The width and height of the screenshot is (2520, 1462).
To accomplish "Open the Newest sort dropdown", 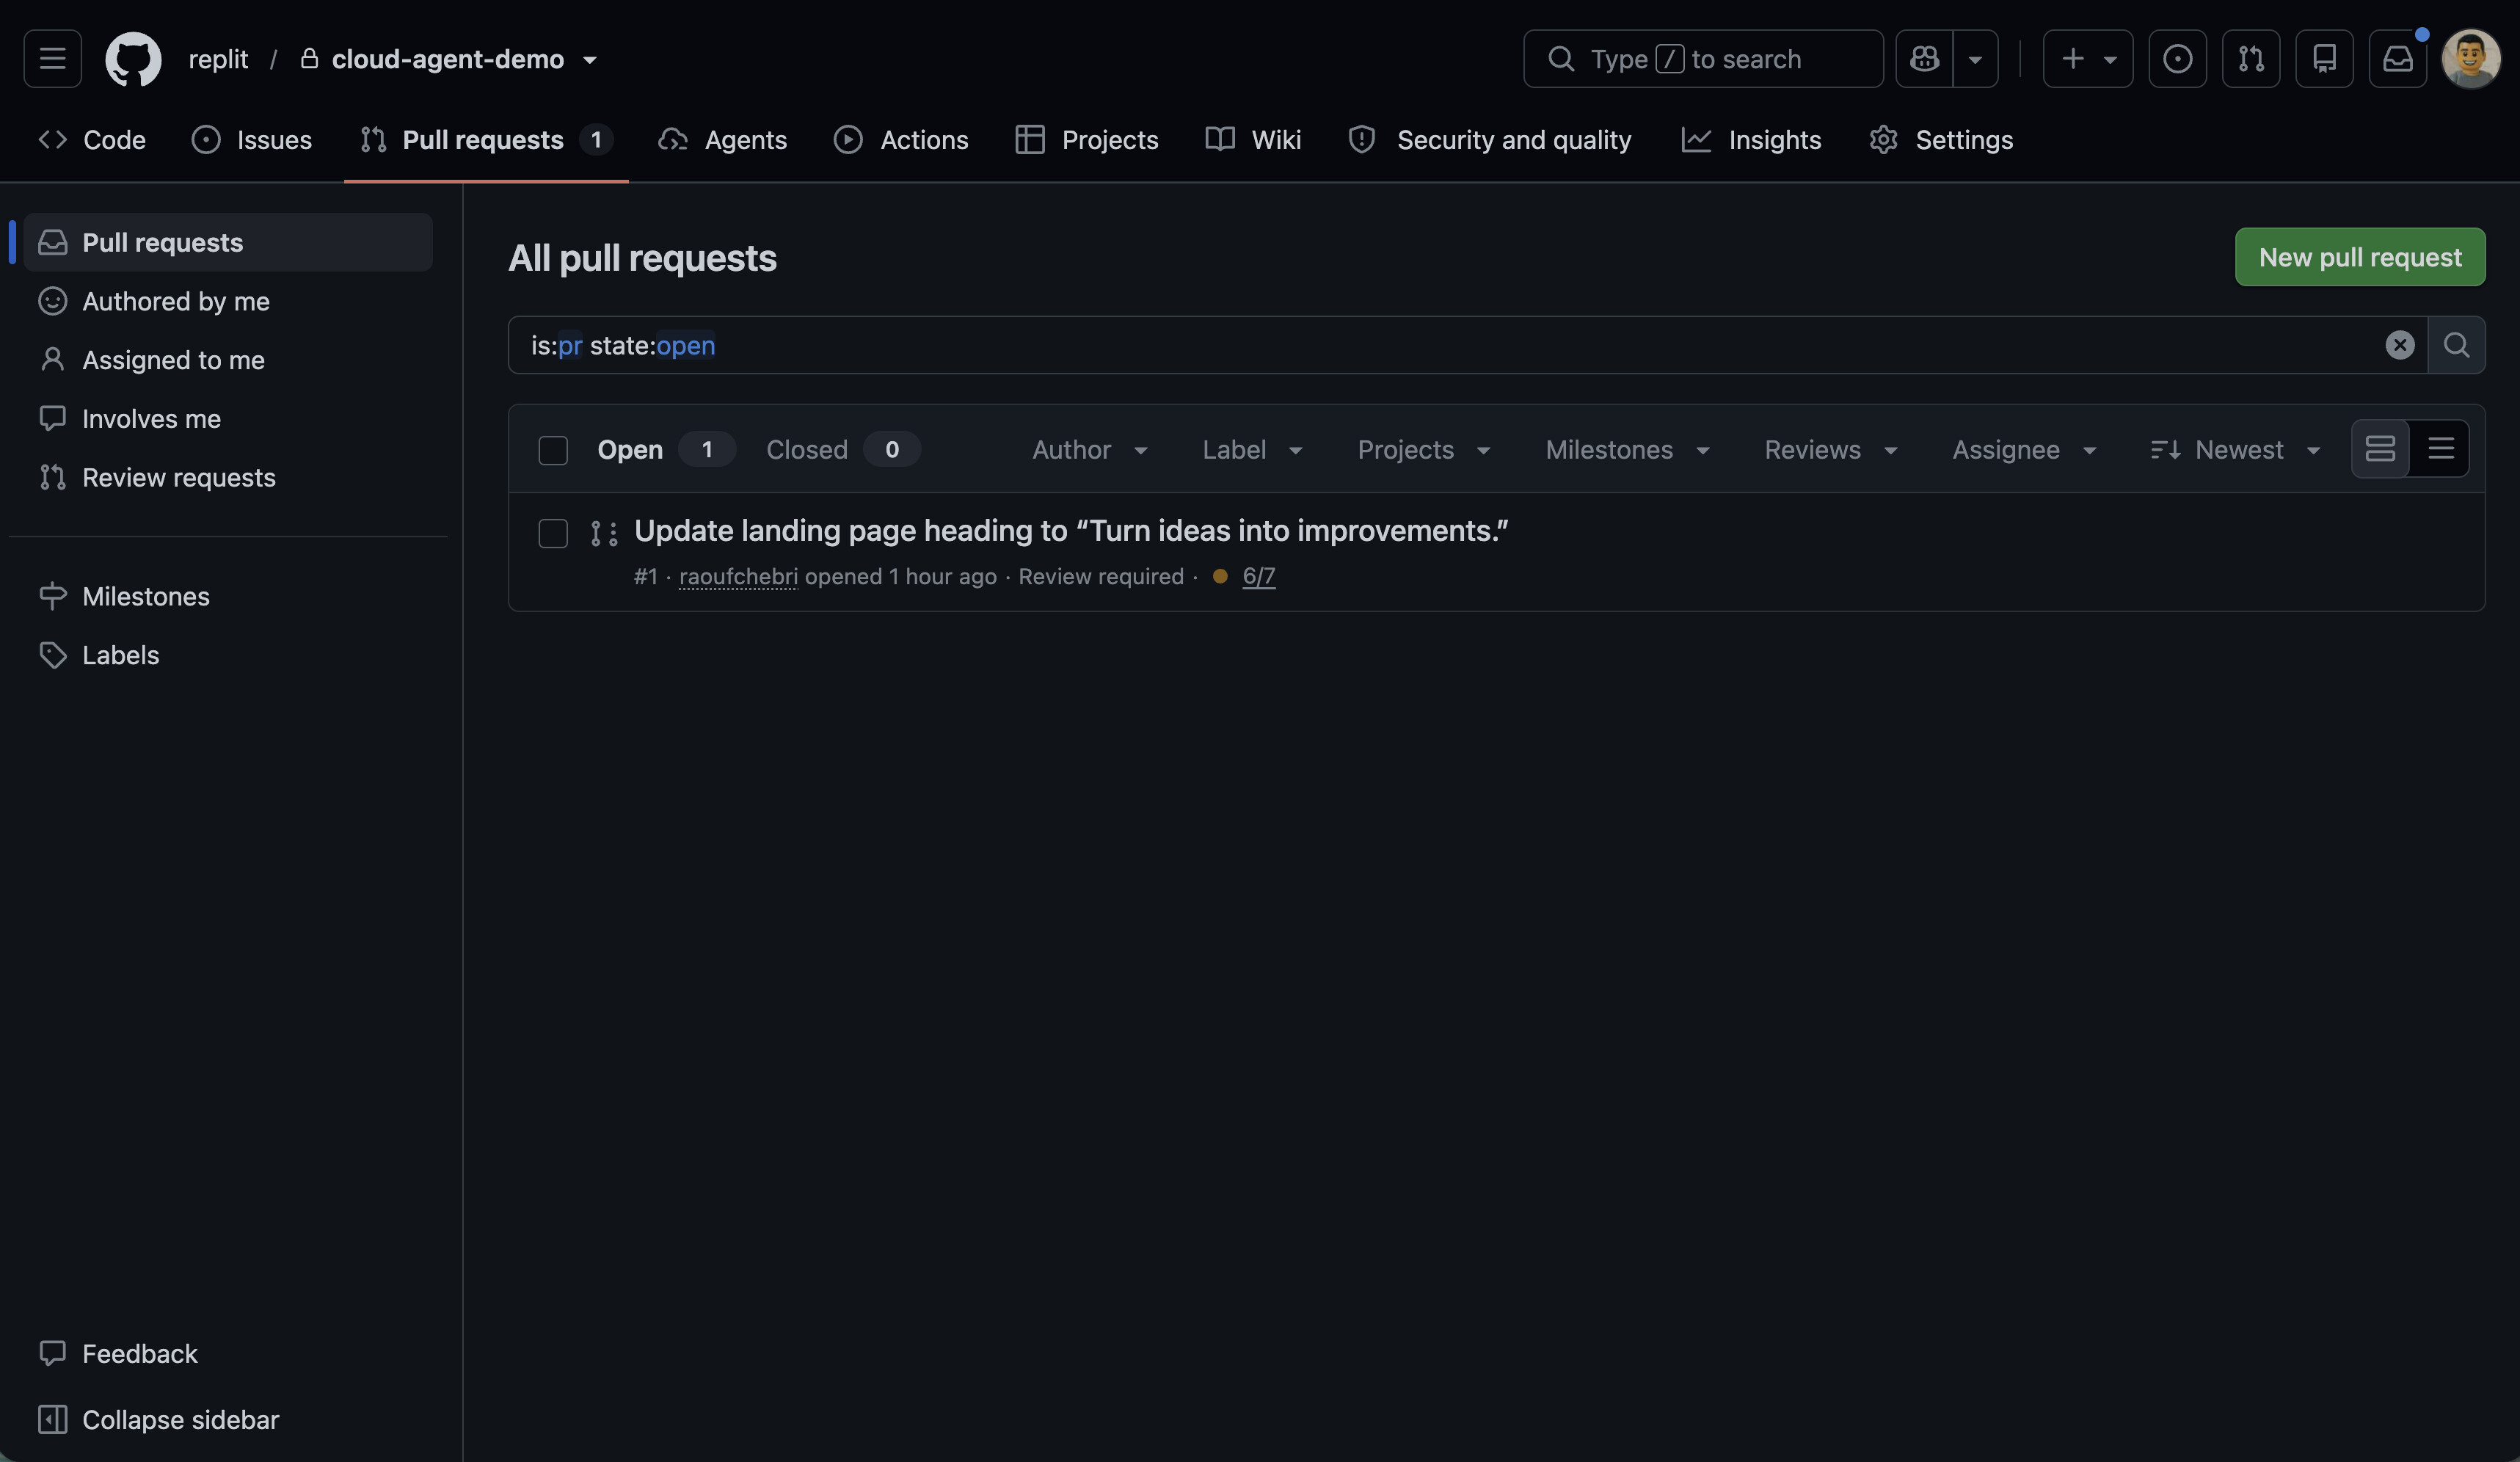I will point(2235,450).
